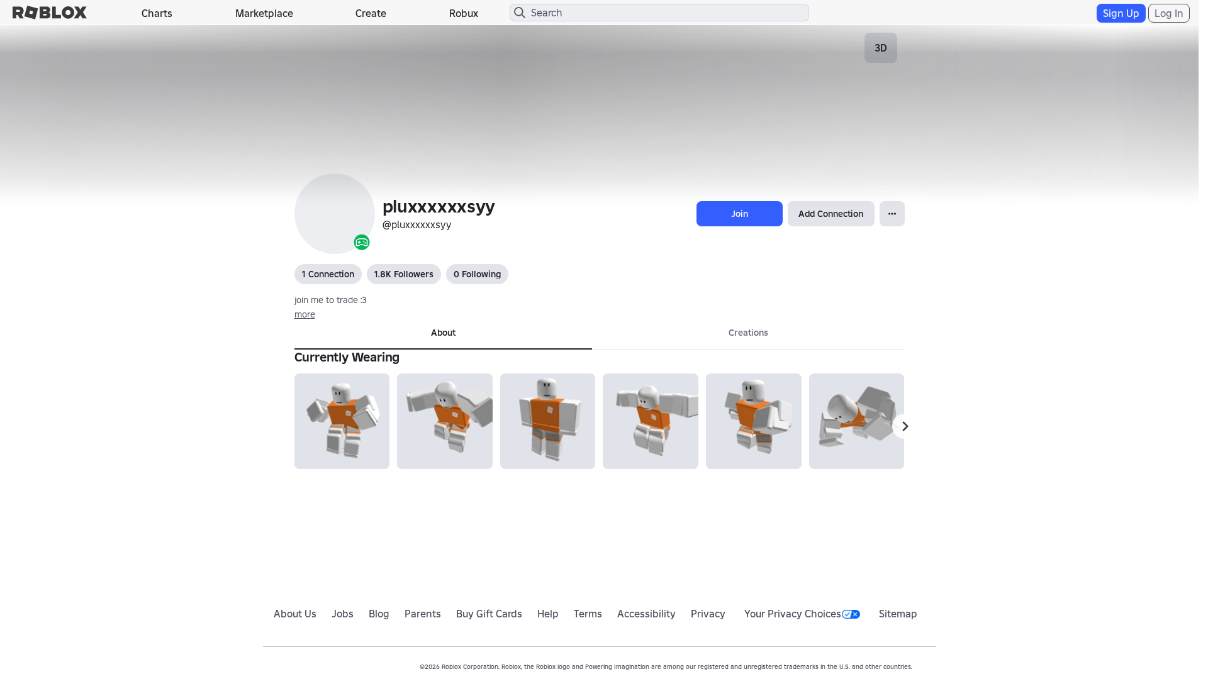This screenshot has height=679, width=1208.
Task: Select the third standing avatar thumbnail
Action: [x=547, y=421]
